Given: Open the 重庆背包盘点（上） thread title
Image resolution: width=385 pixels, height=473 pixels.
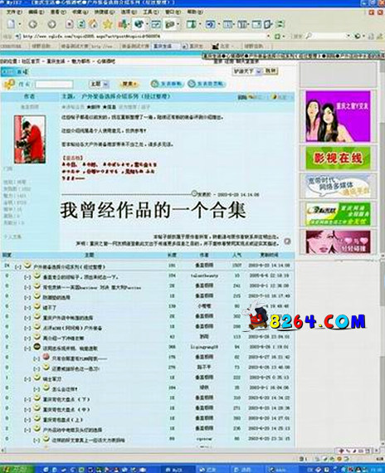Looking at the screenshot, I should coord(62,420).
